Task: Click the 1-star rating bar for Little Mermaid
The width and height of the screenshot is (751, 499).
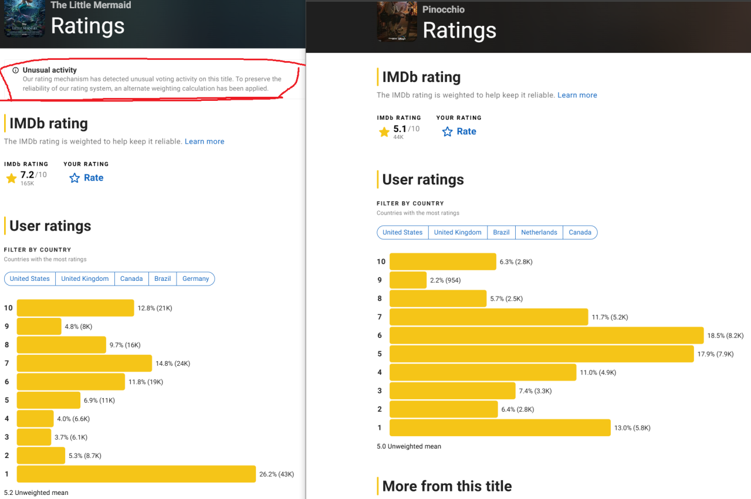Action: 136,474
